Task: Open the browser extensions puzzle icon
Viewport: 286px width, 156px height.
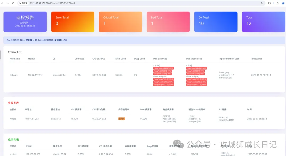Action: click(270, 3)
